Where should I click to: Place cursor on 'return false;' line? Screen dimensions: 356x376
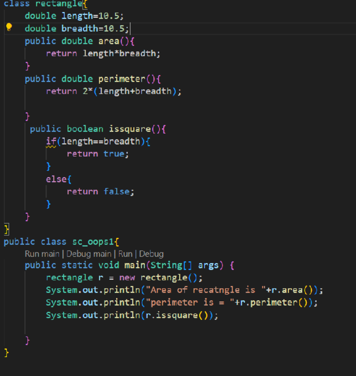click(100, 192)
